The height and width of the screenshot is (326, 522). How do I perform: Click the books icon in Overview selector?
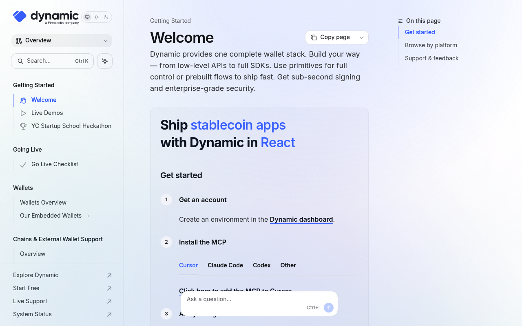point(19,40)
